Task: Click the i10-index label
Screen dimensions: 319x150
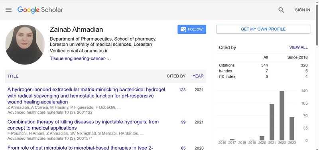Action: pos(227,77)
